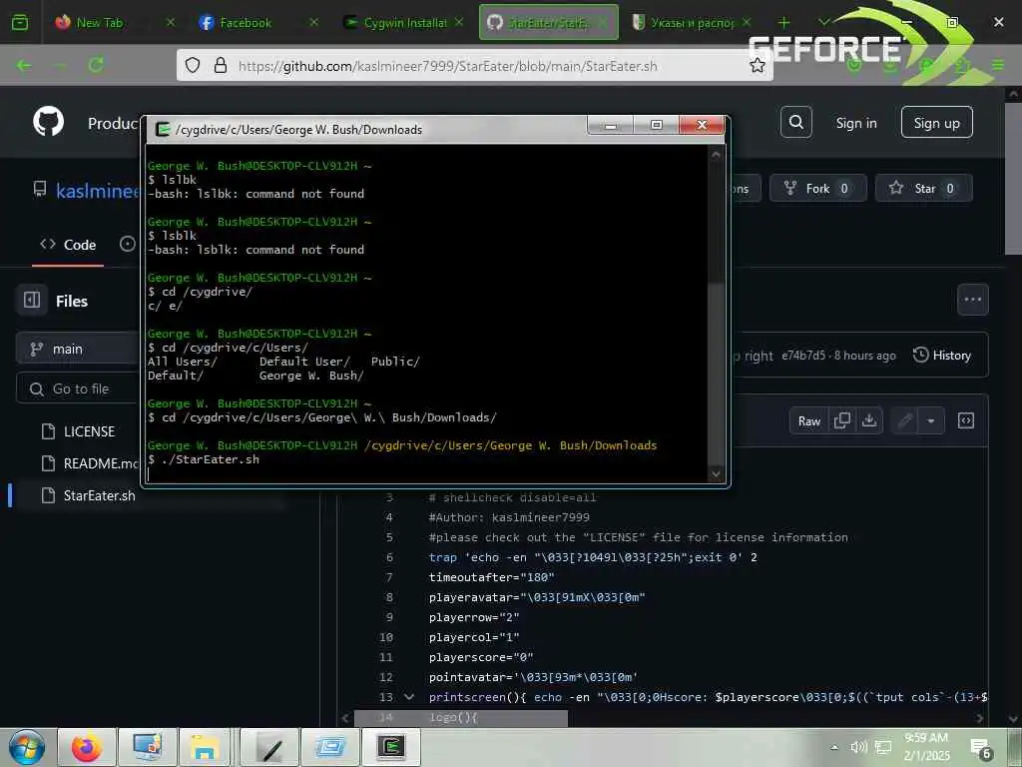
Task: Open symbols panel icon right of edit
Action: pos(966,420)
